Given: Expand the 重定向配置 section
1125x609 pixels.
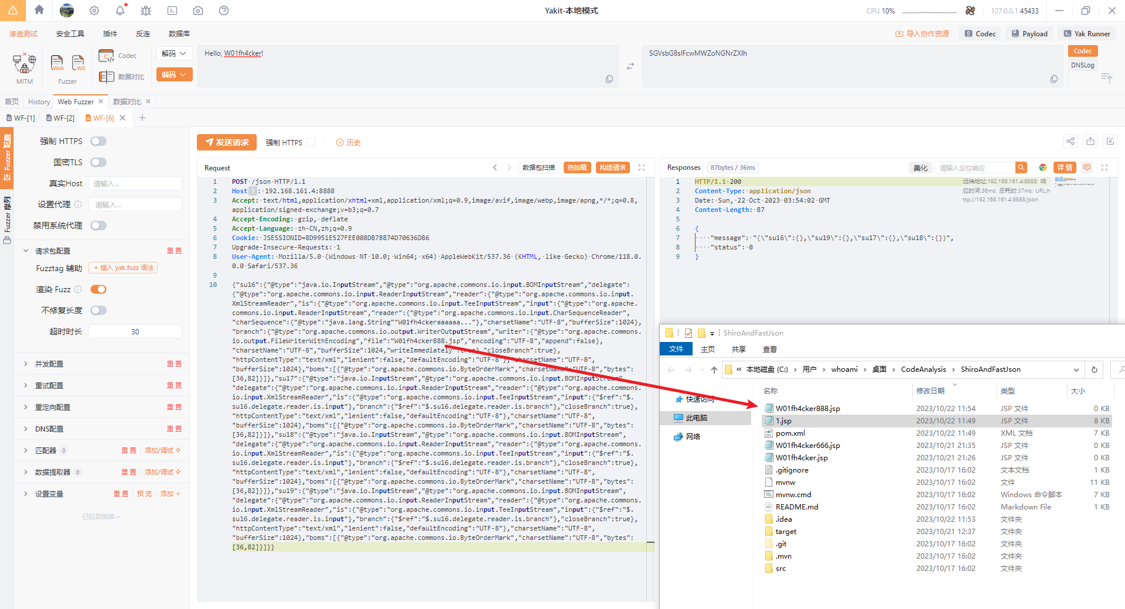Looking at the screenshot, I should (26, 407).
